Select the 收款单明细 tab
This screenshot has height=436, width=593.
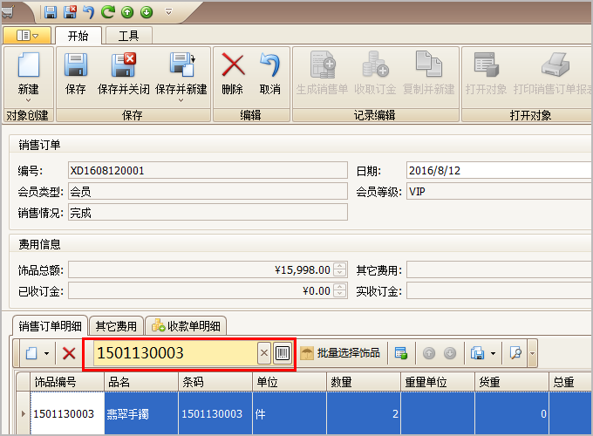(x=186, y=326)
